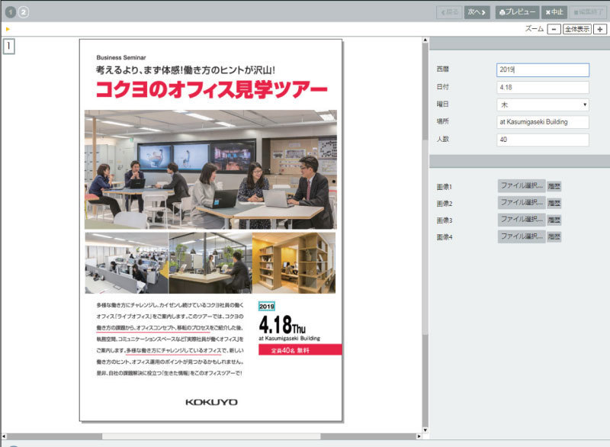
Task: Click the vertical scrollbar of the preview
Action: [425, 229]
